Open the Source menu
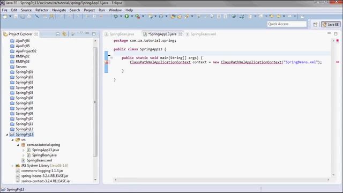 [x=26, y=10]
